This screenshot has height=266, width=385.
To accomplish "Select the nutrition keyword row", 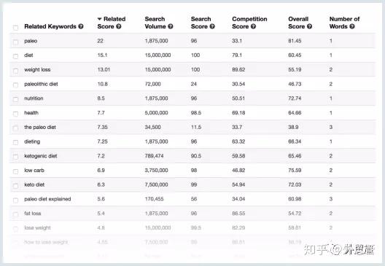I will 192,98.
